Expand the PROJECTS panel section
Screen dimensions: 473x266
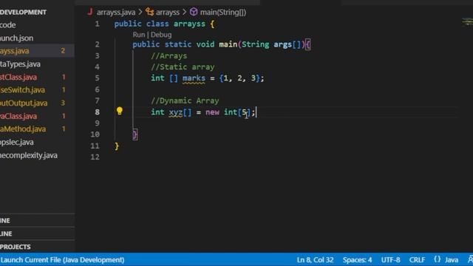(38, 246)
